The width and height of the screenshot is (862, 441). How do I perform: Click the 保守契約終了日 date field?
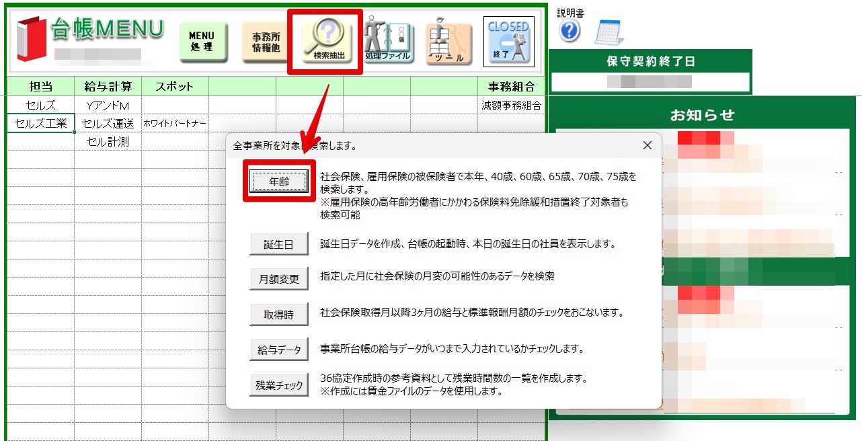pos(650,82)
